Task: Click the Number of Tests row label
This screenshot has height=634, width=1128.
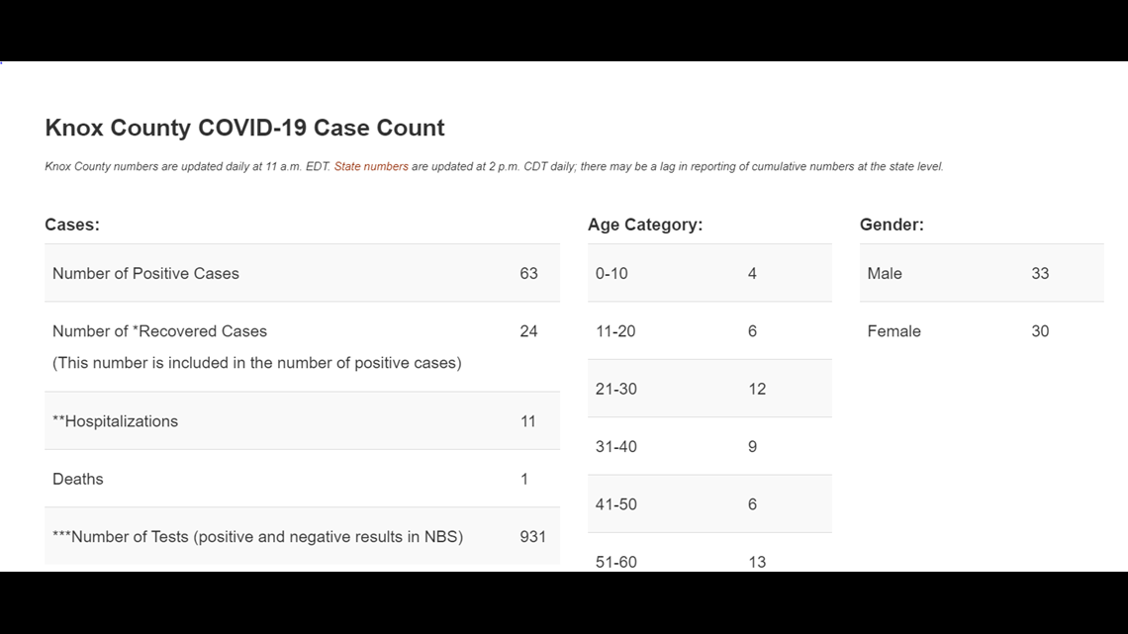Action: click(257, 537)
